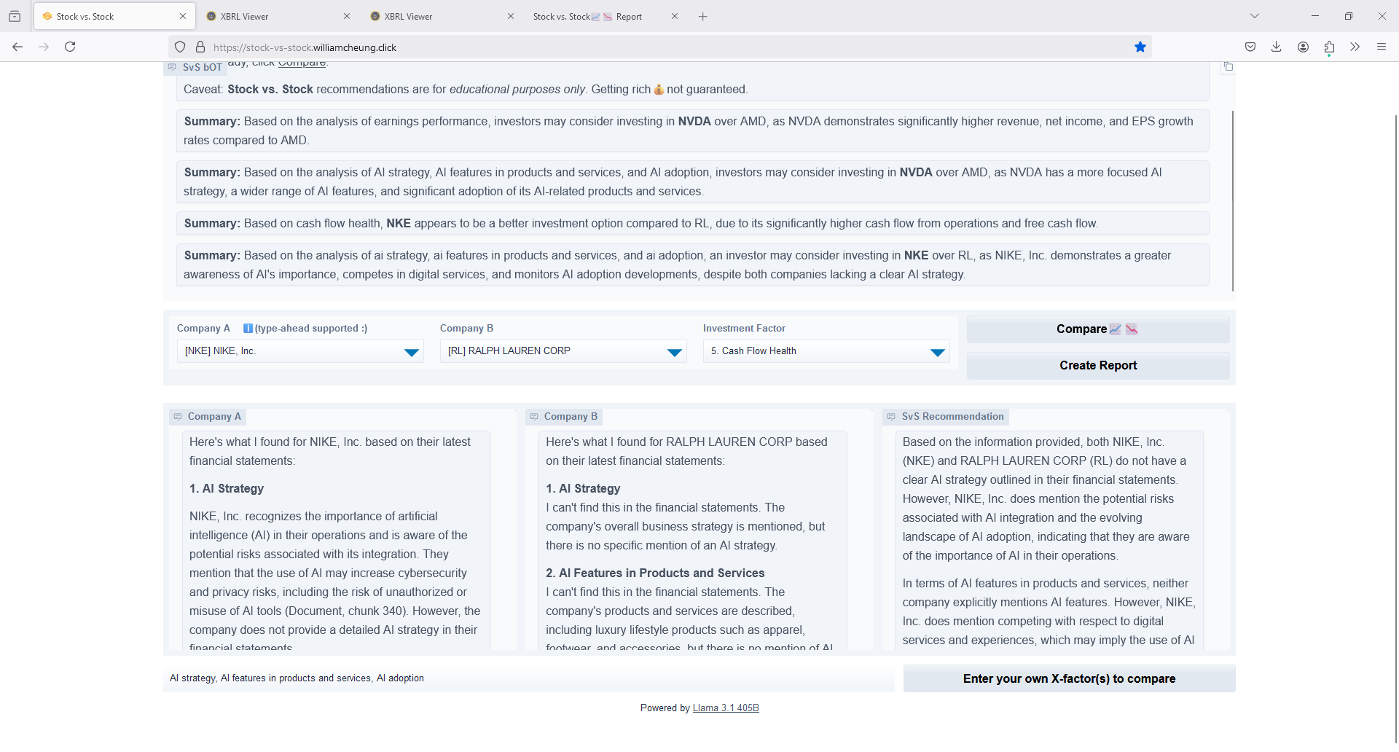Image resolution: width=1399 pixels, height=752 pixels.
Task: Click the browser forward arrow
Action: pyautogui.click(x=44, y=47)
